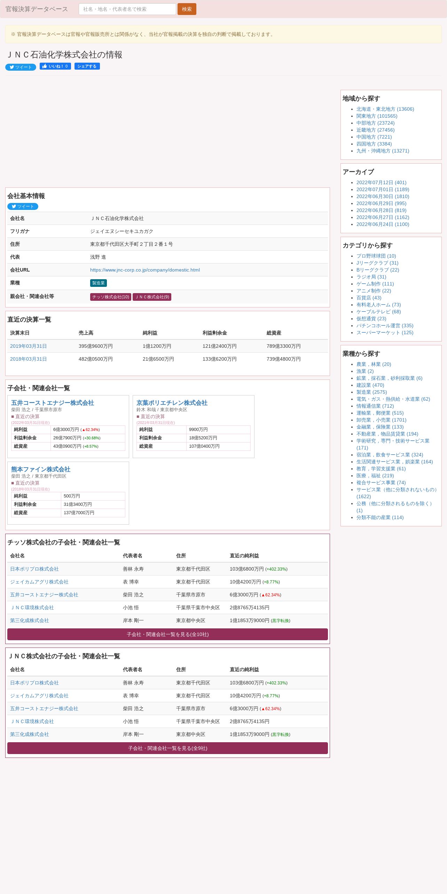Screen dimensions: 447x894
Task: Open 日本ポリプロ株式会社 in チッソ table
Action: click(x=34, y=569)
